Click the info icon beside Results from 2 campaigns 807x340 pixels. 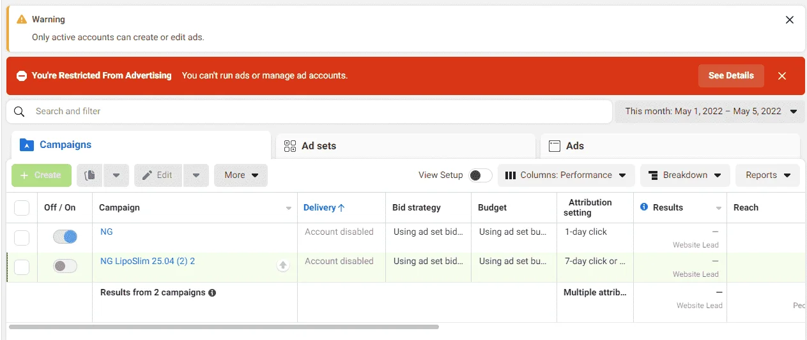click(x=212, y=293)
